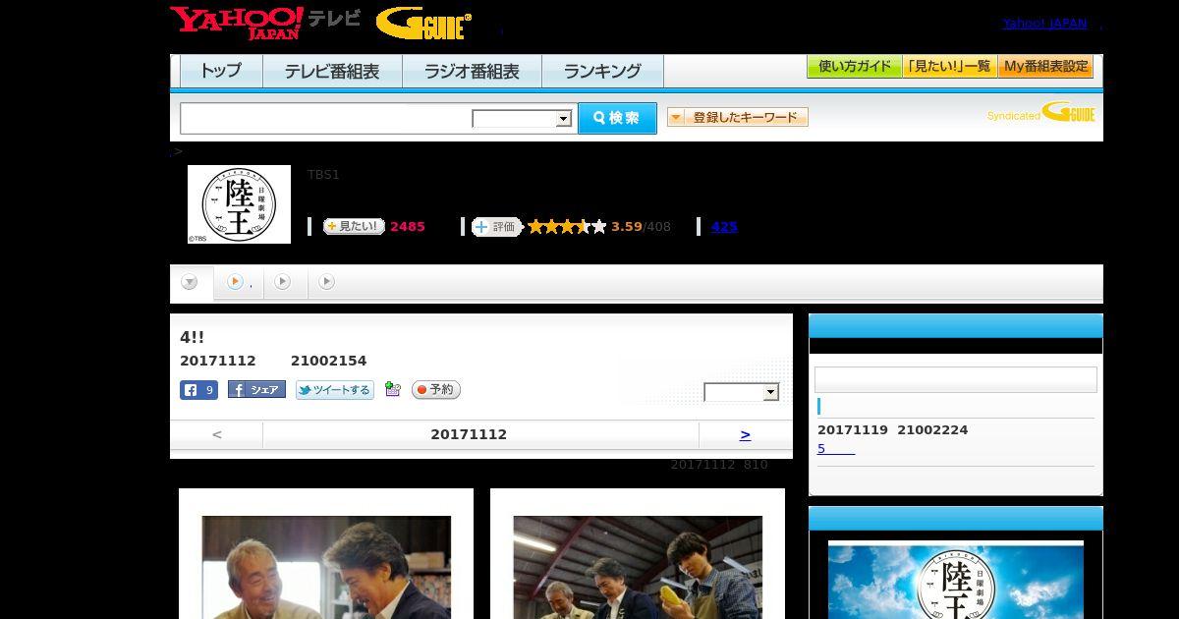Go to next broadcast with > link
Image resolution: width=1179 pixels, height=619 pixels.
pos(745,434)
